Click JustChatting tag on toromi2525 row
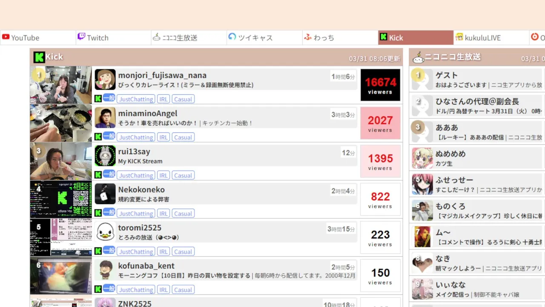The height and width of the screenshot is (307, 545). click(x=136, y=252)
